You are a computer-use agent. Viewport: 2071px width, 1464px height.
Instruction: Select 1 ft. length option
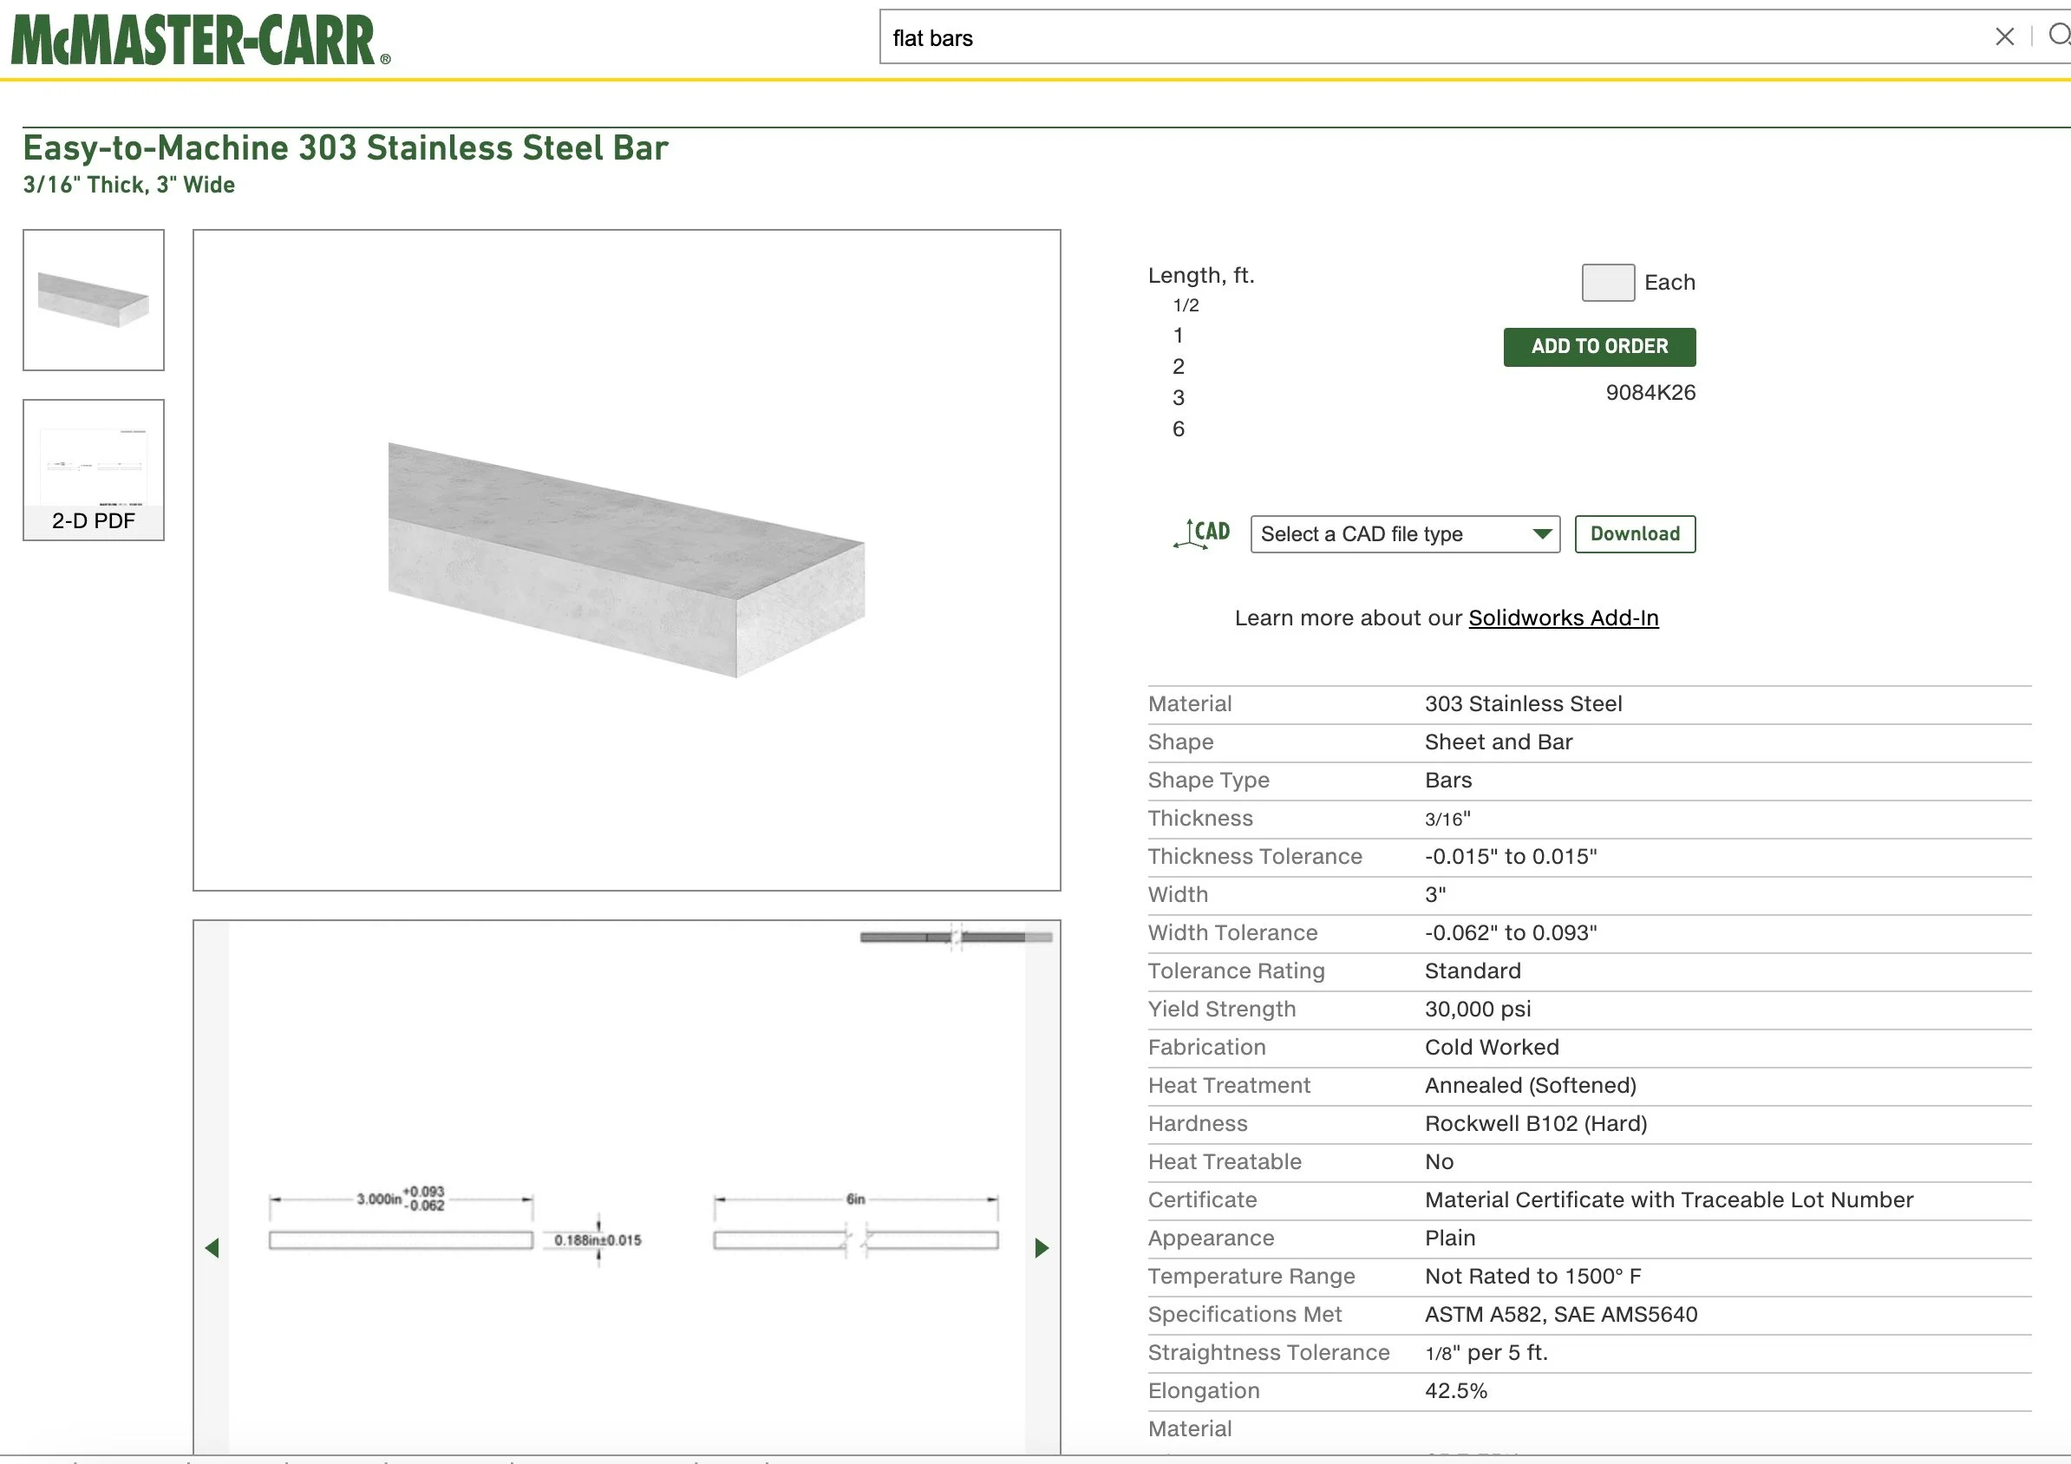click(x=1178, y=336)
